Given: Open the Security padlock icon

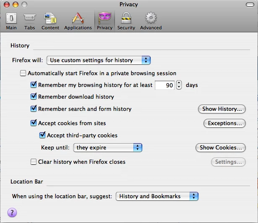Looking at the screenshot, I should pos(126,18).
